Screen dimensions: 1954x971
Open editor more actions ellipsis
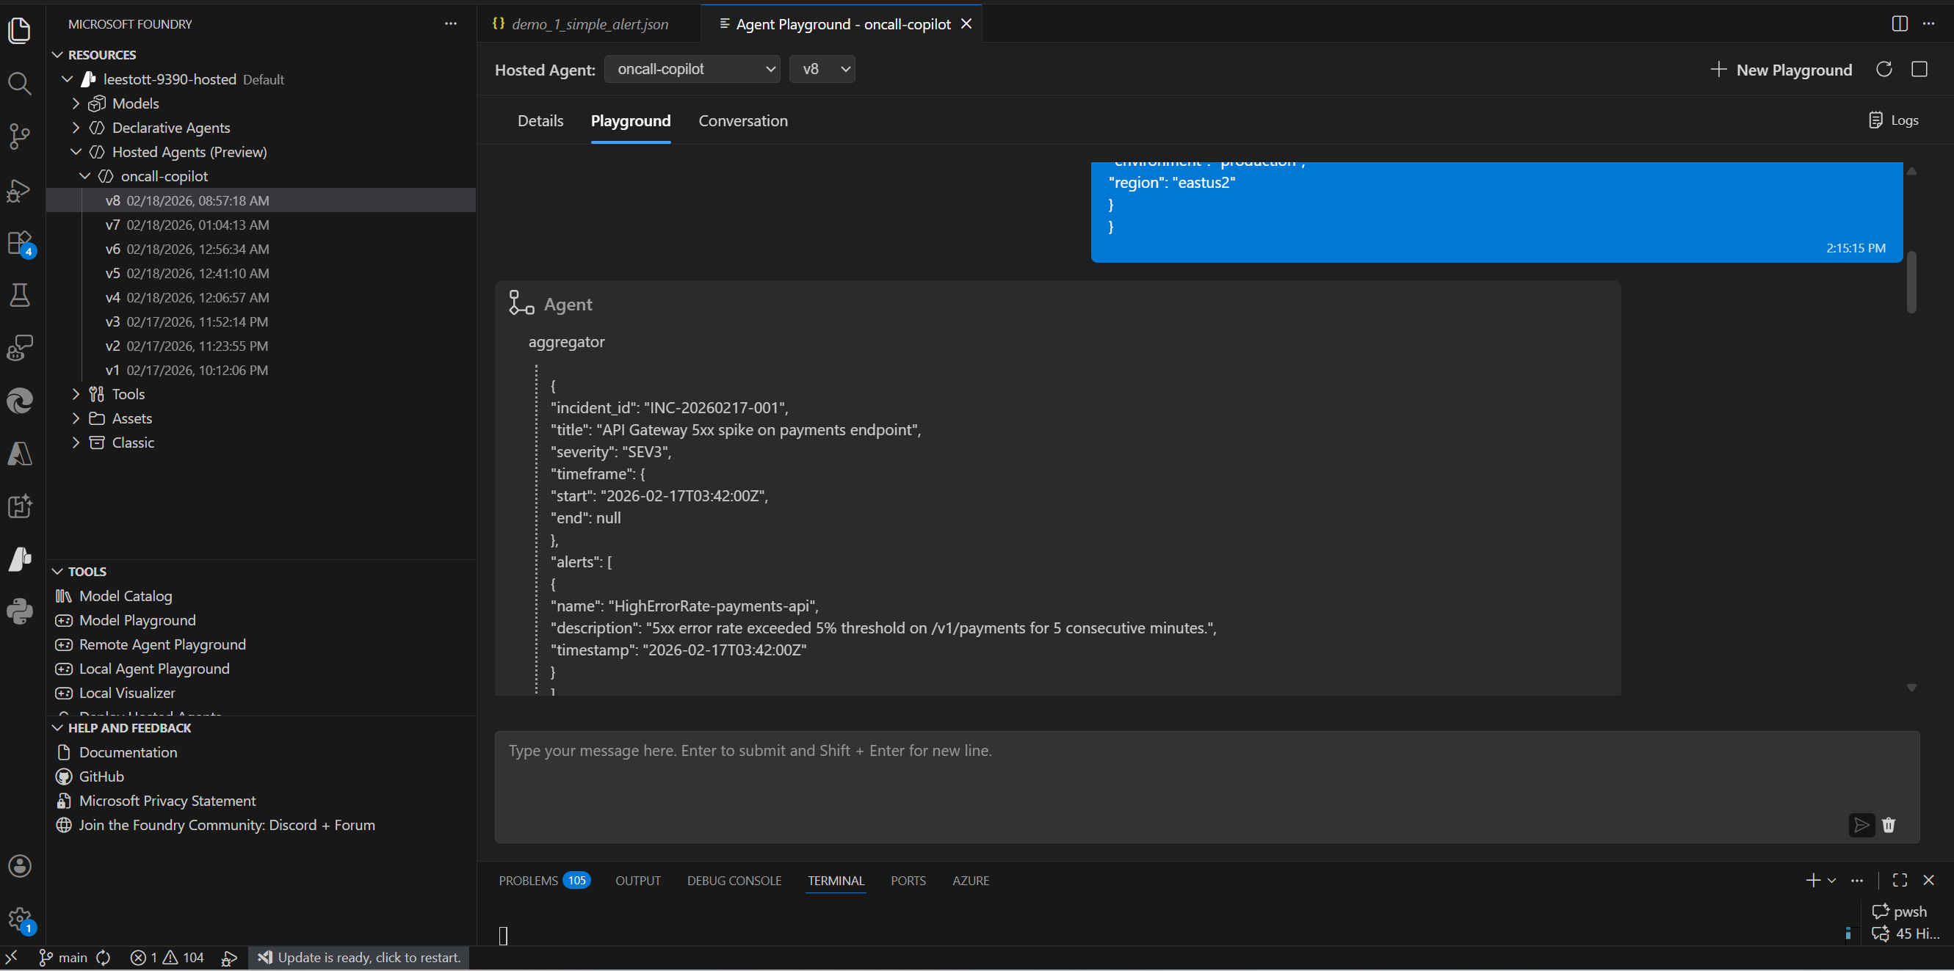coord(1929,23)
